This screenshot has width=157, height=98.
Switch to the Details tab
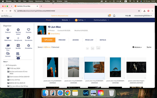(x=103, y=40)
